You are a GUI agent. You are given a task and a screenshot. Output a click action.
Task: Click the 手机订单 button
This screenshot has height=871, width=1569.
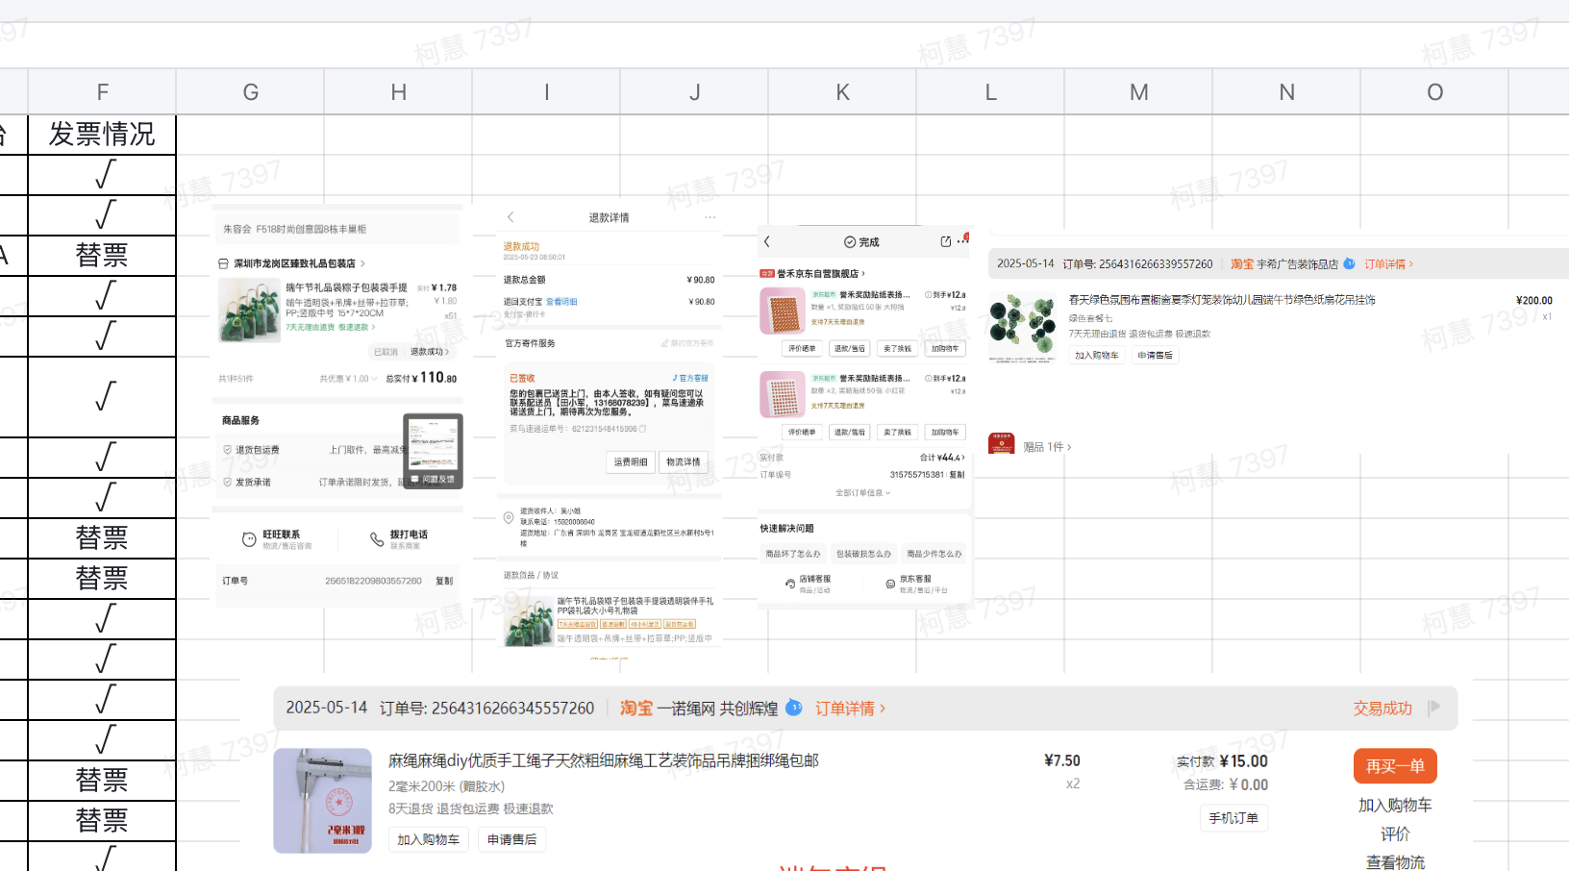pyautogui.click(x=1233, y=818)
